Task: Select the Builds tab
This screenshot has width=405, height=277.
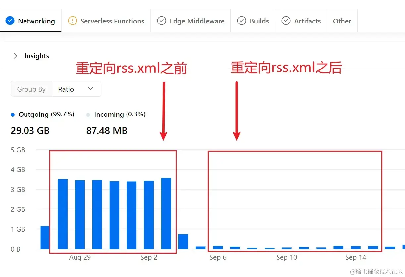Action: pyautogui.click(x=253, y=21)
